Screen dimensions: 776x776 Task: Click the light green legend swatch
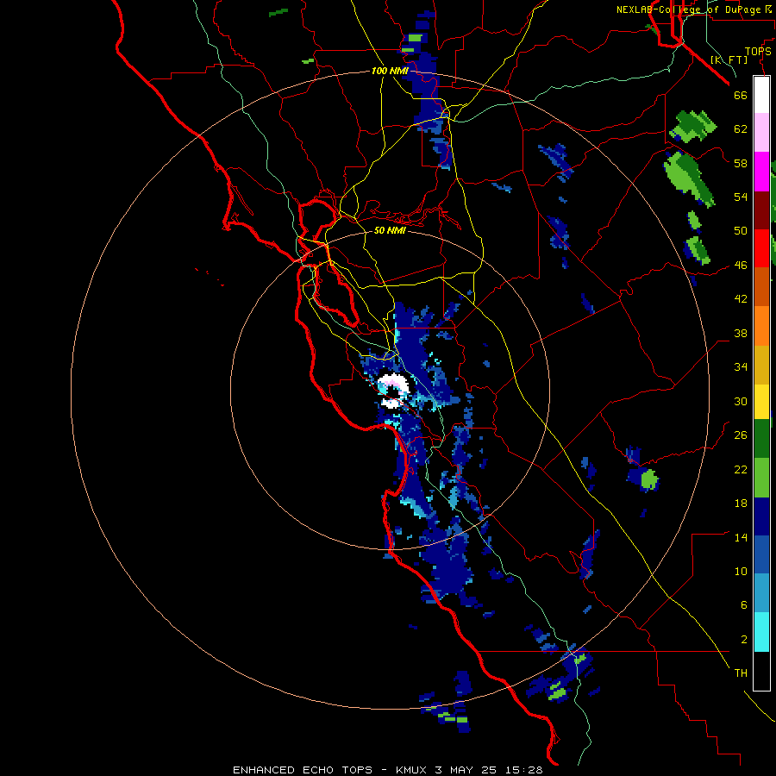click(x=761, y=478)
